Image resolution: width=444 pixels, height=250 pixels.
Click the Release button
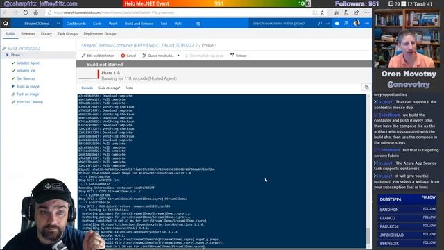tap(239, 56)
